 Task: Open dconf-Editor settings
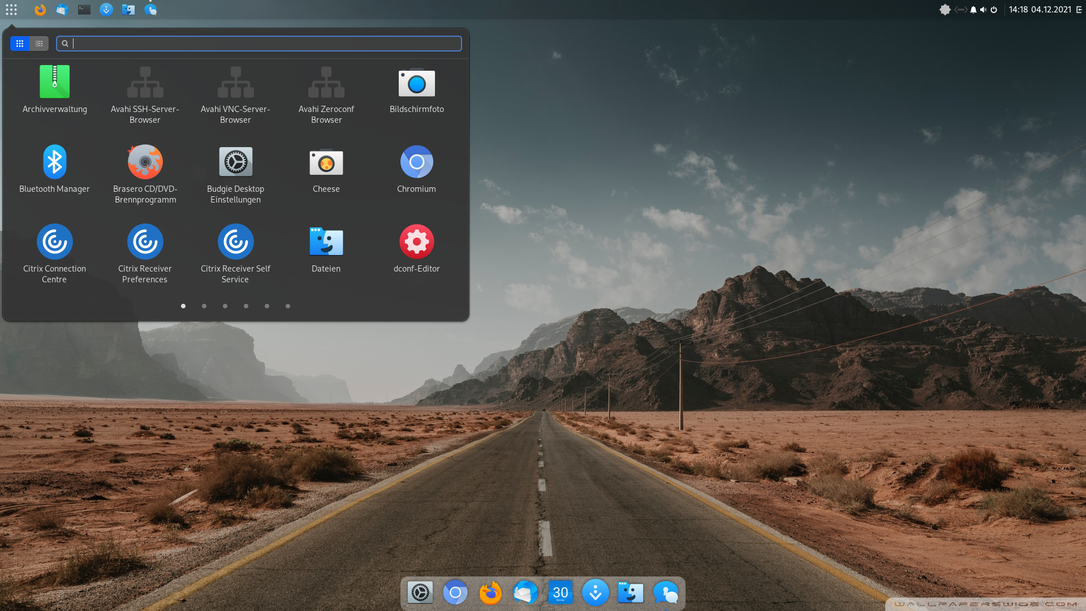416,241
